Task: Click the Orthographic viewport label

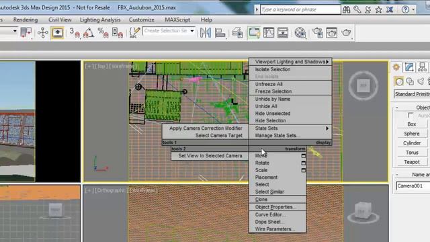Action: pos(110,190)
